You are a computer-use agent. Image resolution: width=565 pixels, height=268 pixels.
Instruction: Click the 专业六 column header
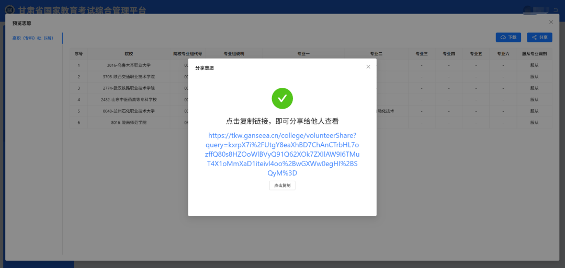503,54
